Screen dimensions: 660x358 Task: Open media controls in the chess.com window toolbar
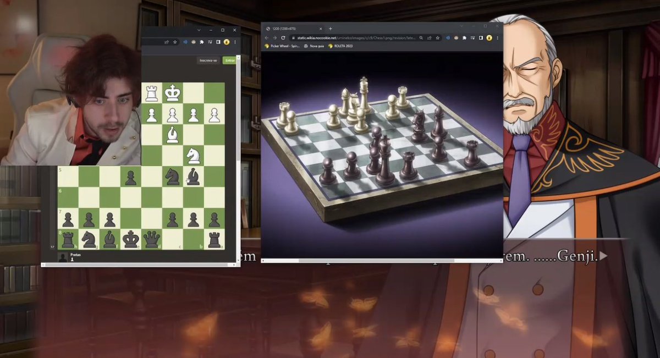point(210,42)
